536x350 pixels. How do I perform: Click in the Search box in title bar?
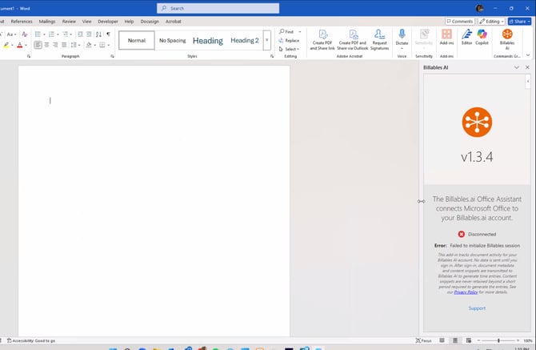[x=218, y=8]
